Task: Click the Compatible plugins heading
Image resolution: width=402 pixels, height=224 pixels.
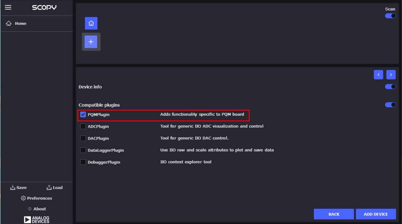Action: (x=99, y=105)
